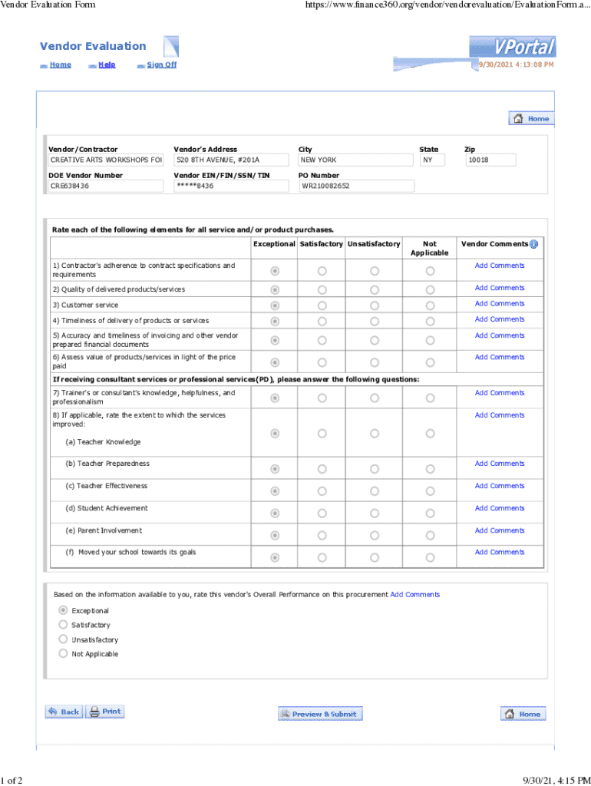Click the Print button
This screenshot has height=786, width=591.
[x=104, y=712]
